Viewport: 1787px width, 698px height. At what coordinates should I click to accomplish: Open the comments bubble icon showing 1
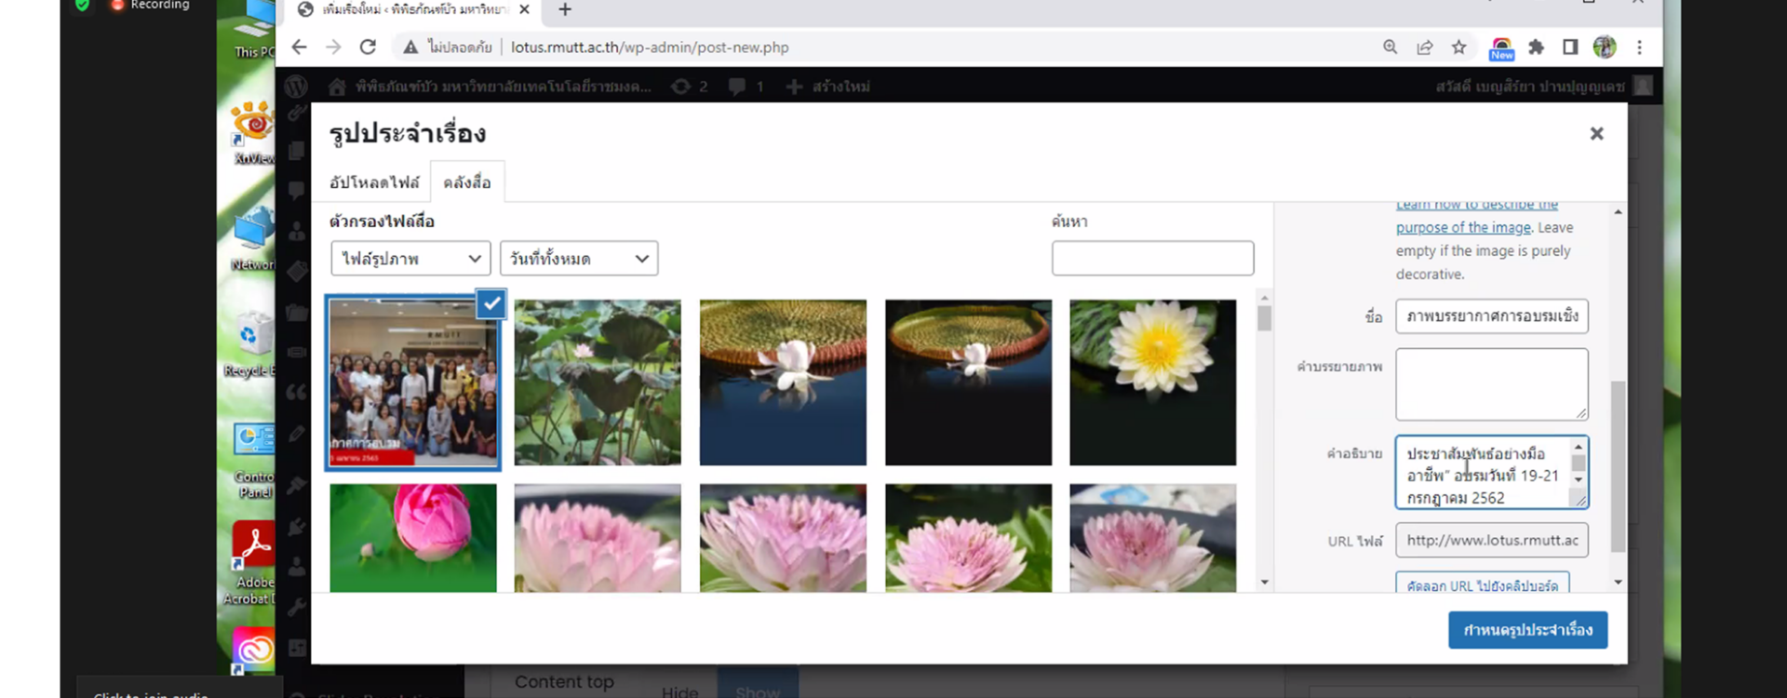[x=746, y=87]
